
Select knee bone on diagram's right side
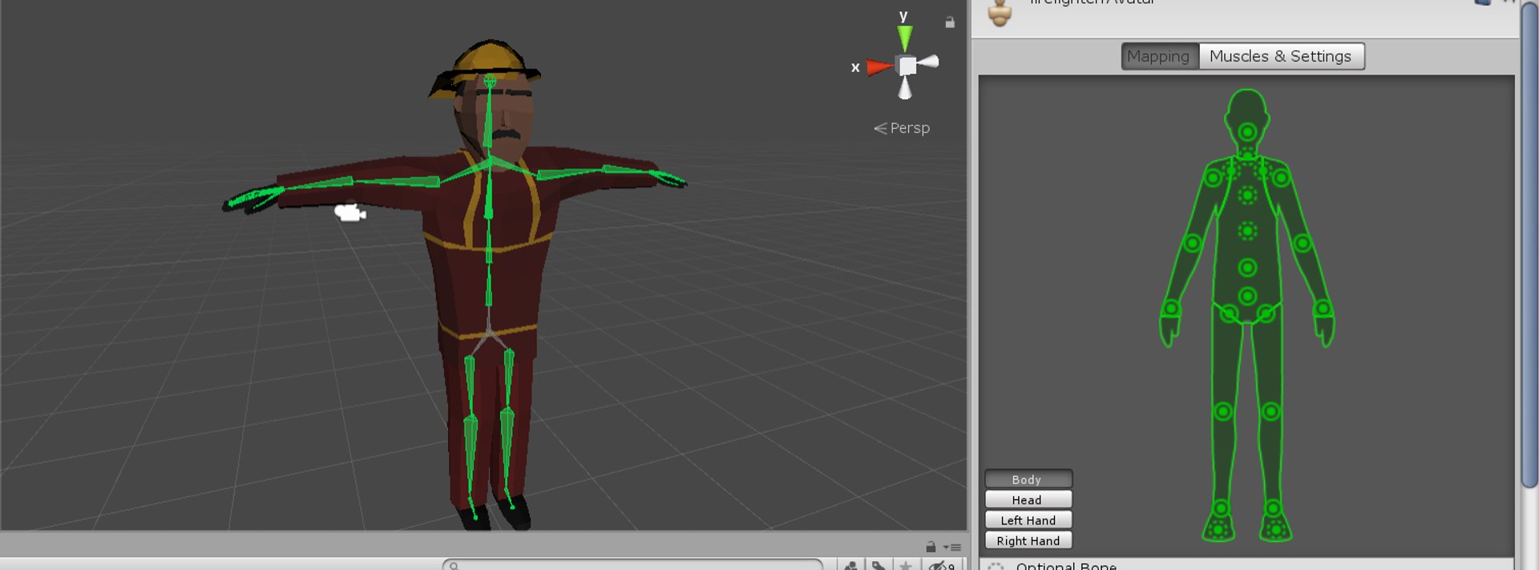pyautogui.click(x=1271, y=412)
